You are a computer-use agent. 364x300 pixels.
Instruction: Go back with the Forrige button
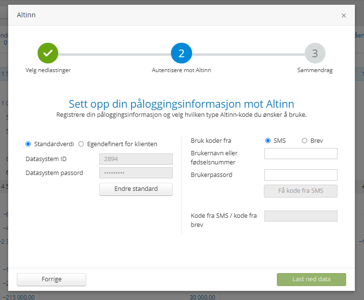click(x=52, y=279)
